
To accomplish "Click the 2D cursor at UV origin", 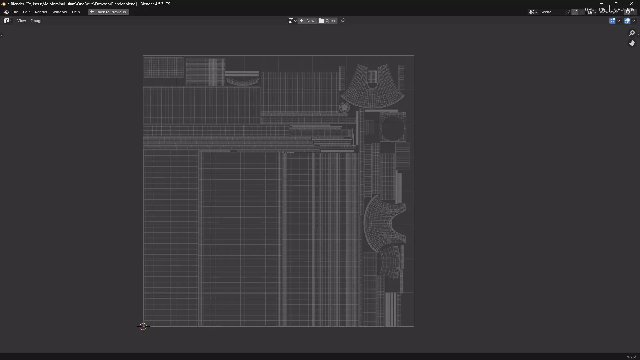I will 143,326.
